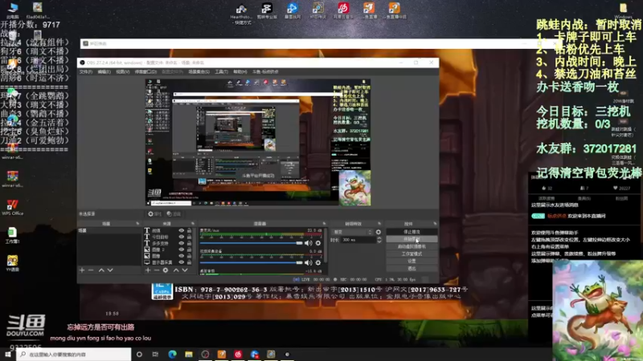Image resolution: width=643 pixels, height=361 pixels.
Task: Launch Microsoft Edge from the taskbar
Action: pos(172,354)
